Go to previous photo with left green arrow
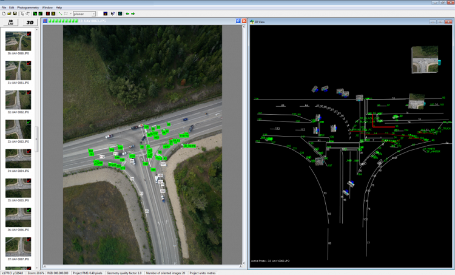This screenshot has height=275, width=455. click(x=127, y=13)
